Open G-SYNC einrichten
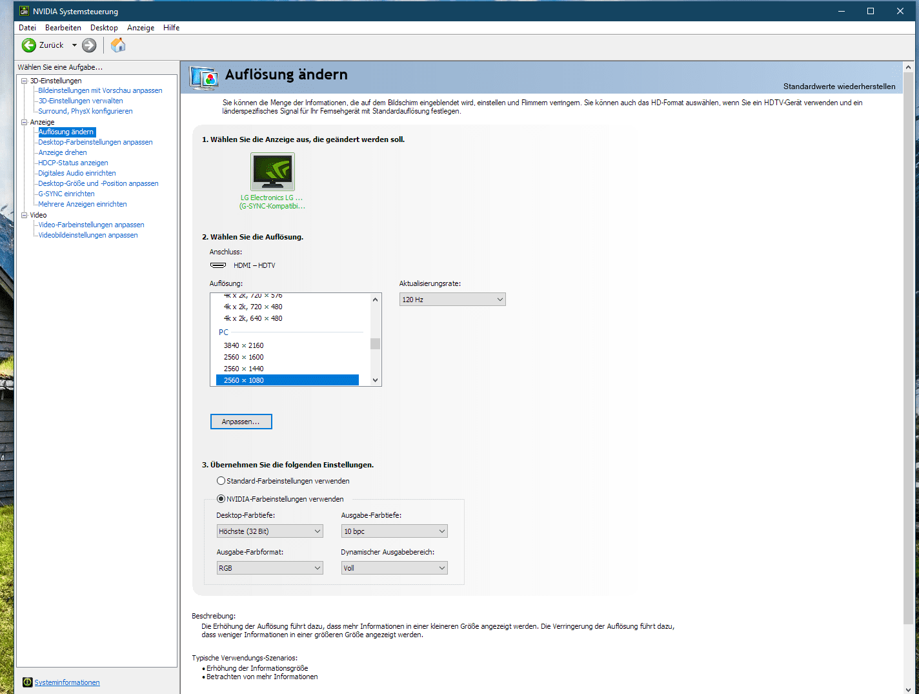The image size is (919, 694). click(66, 194)
